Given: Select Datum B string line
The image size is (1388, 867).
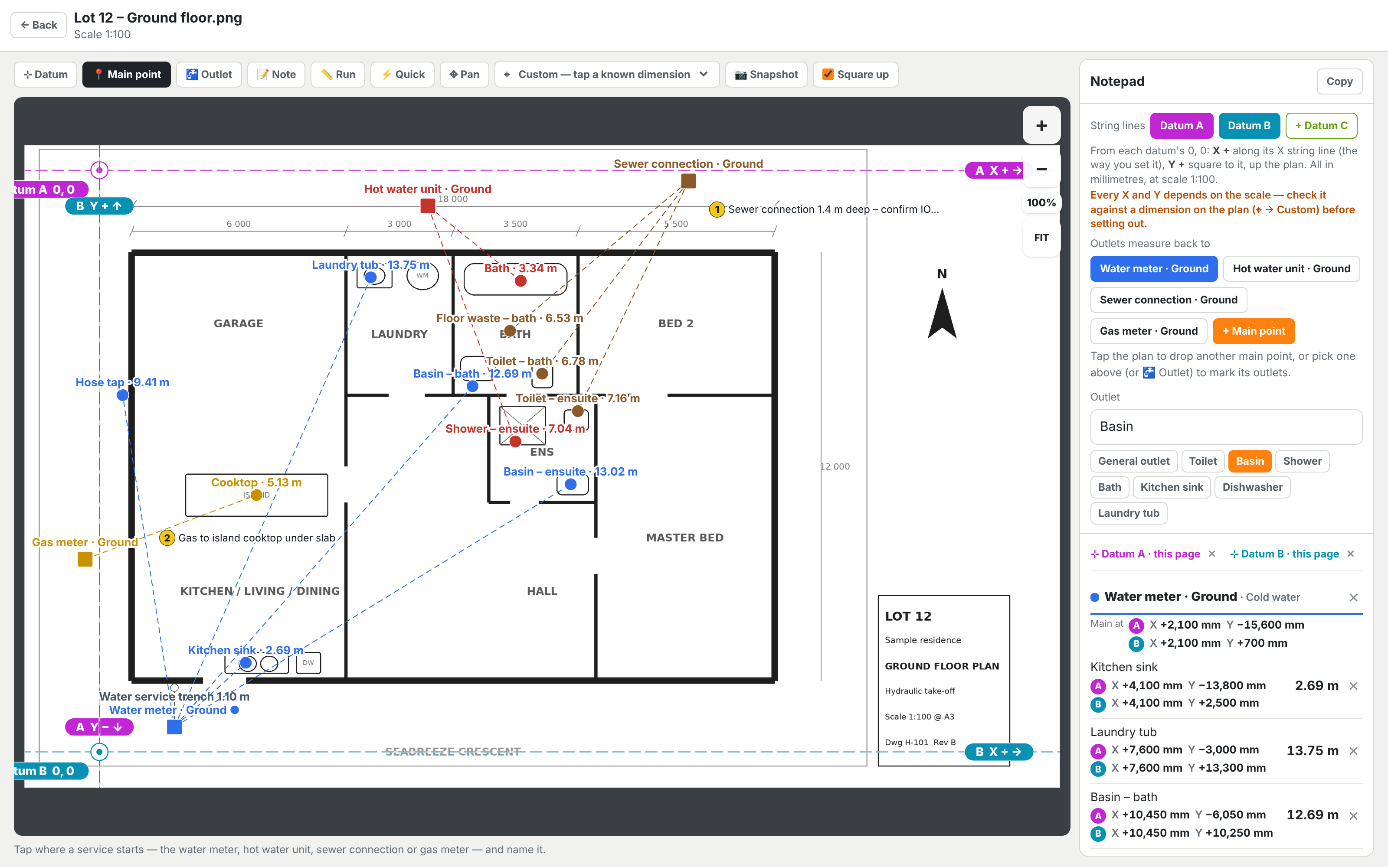Looking at the screenshot, I should 1249,126.
